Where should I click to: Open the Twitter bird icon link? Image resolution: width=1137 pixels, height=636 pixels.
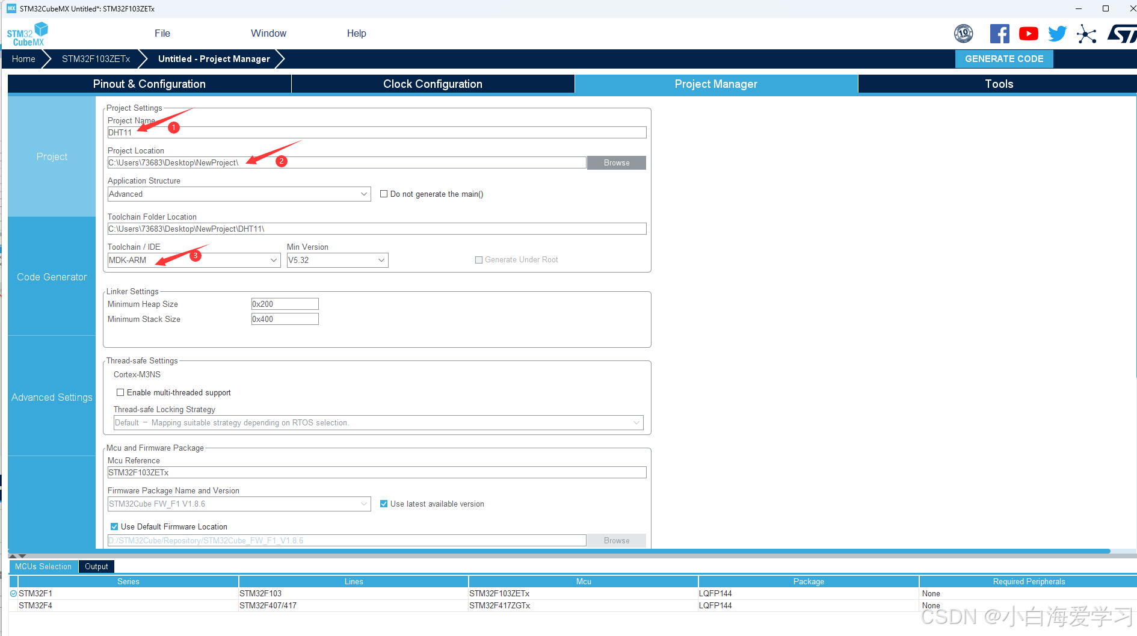[1057, 34]
